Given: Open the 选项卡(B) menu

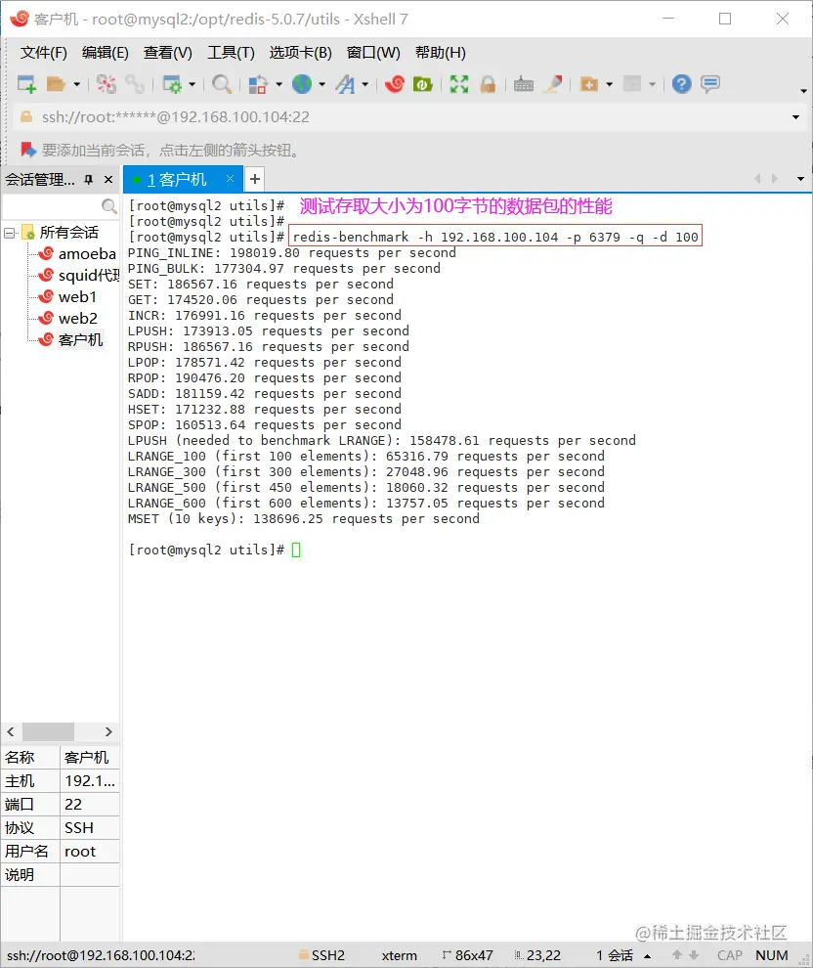Looking at the screenshot, I should (300, 53).
